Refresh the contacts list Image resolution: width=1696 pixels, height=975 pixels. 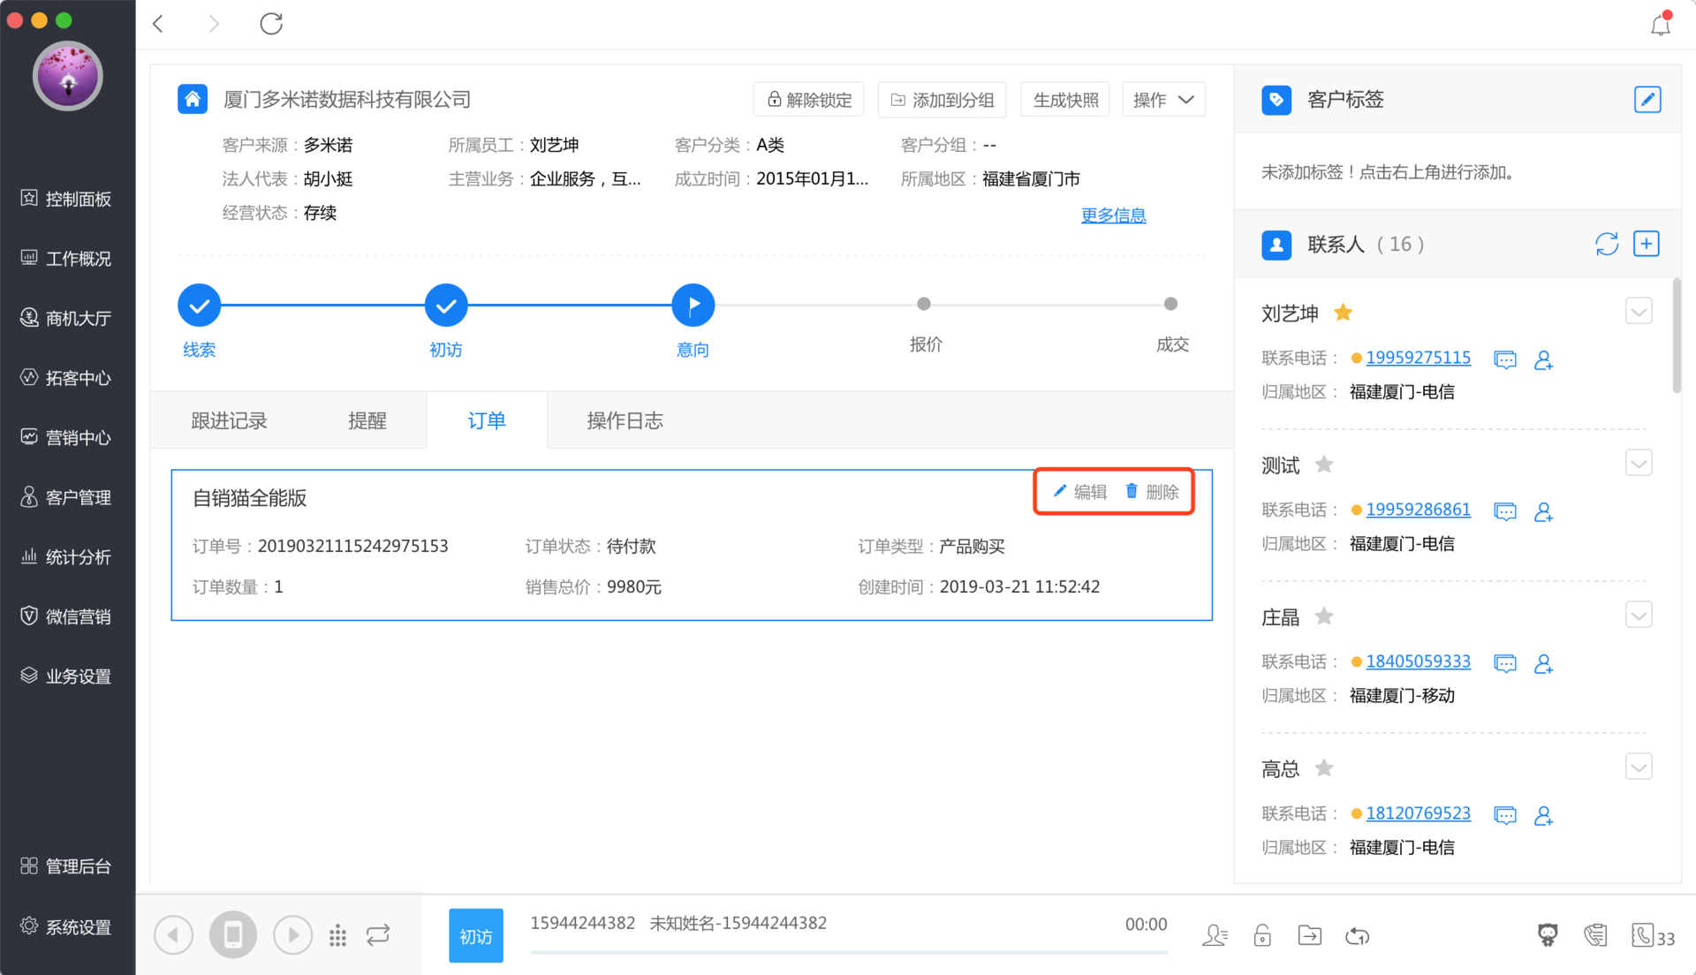1607,244
